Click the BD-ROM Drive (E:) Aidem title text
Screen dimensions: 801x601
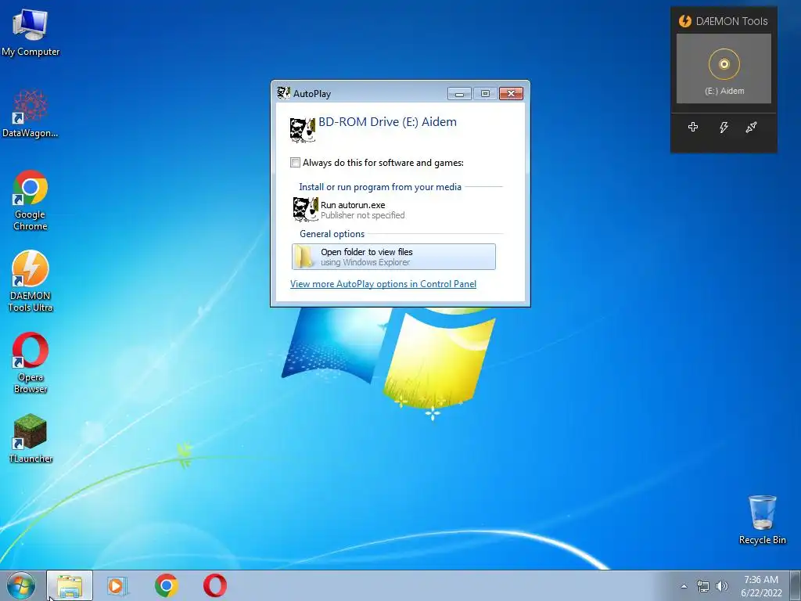(387, 121)
